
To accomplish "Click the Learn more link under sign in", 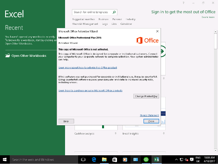I will coord(208,17).
